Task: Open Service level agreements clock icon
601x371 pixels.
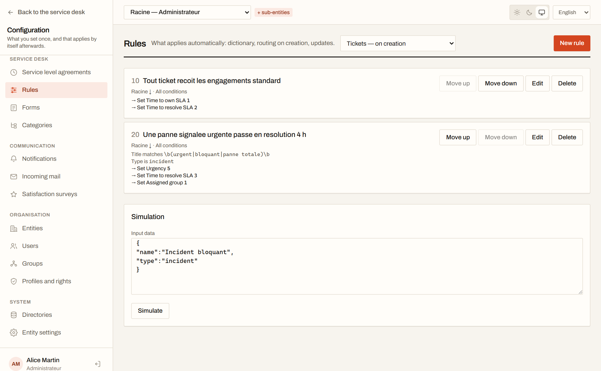Action: click(x=14, y=72)
